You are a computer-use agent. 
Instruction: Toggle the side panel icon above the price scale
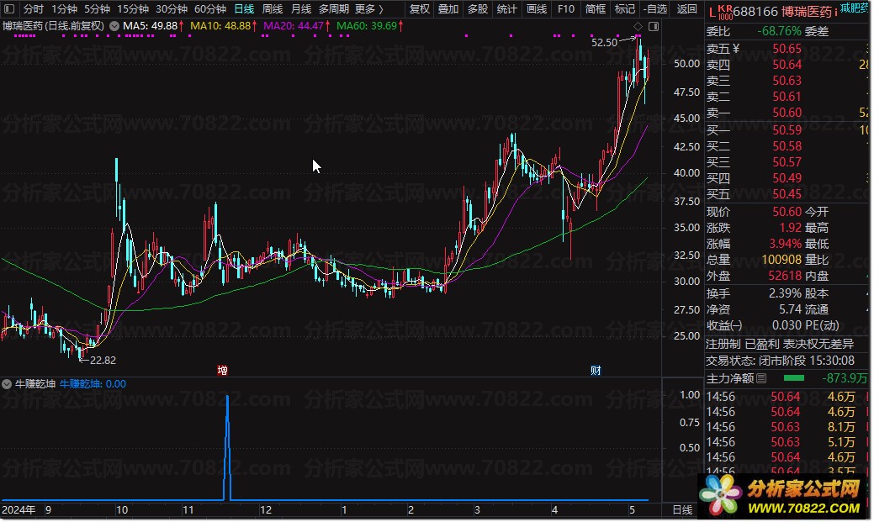(x=654, y=26)
